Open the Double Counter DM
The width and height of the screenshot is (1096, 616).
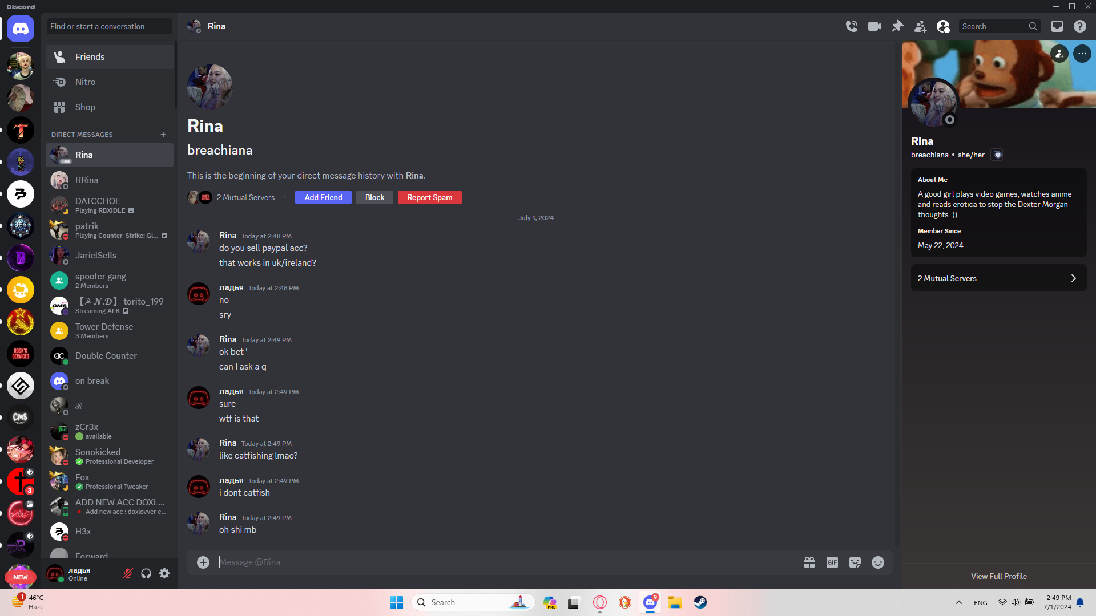coord(110,356)
